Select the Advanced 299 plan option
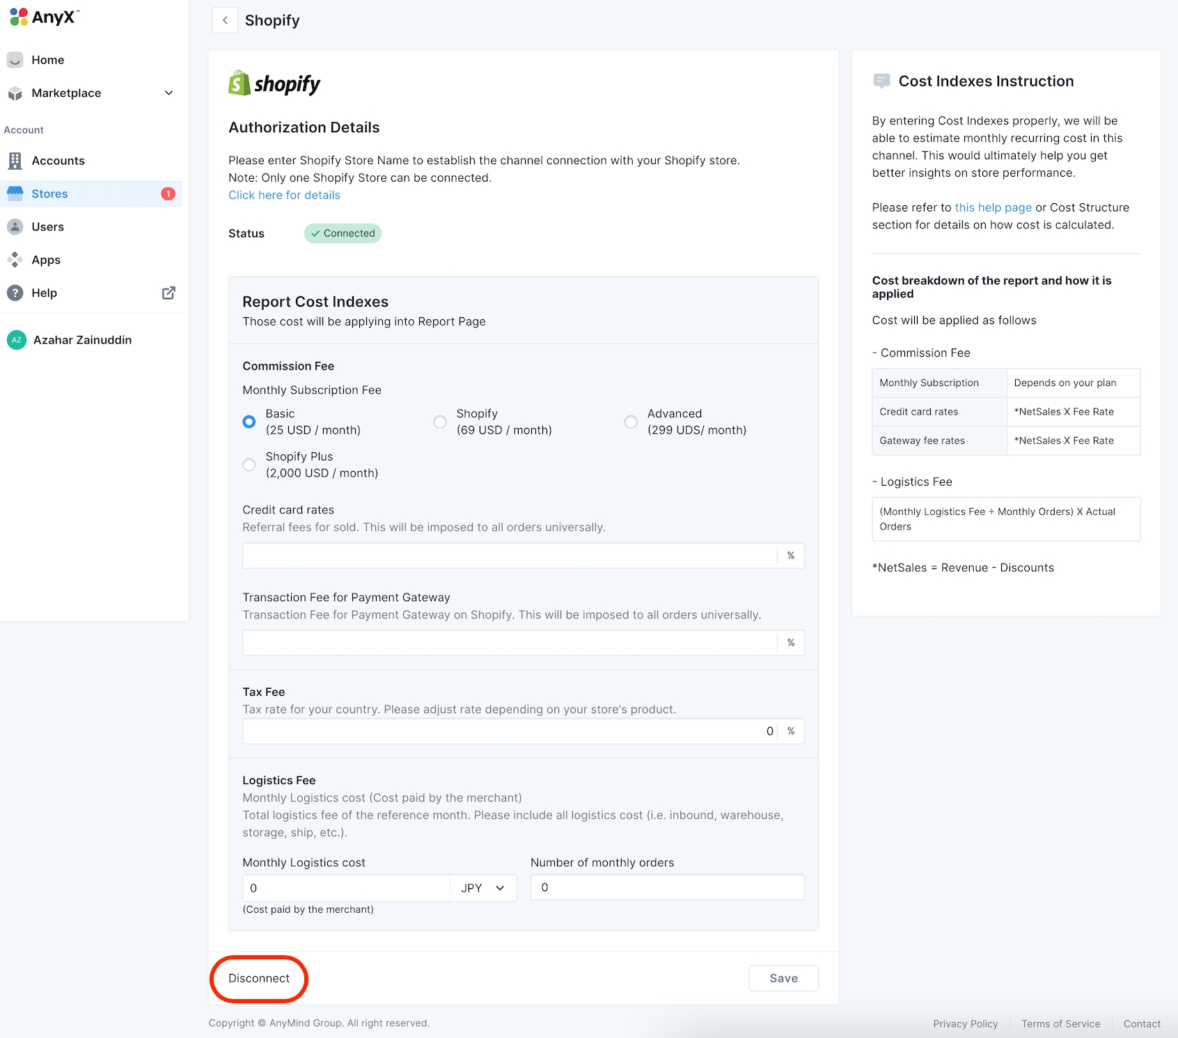This screenshot has height=1038, width=1178. [x=631, y=422]
